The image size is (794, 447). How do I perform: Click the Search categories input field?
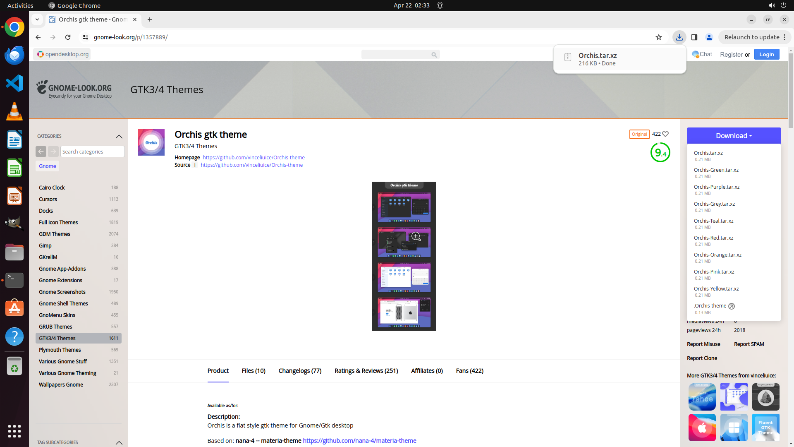(92, 151)
